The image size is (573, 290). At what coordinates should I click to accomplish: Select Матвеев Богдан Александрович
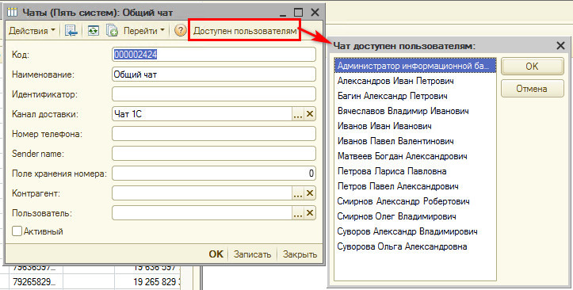coord(414,156)
